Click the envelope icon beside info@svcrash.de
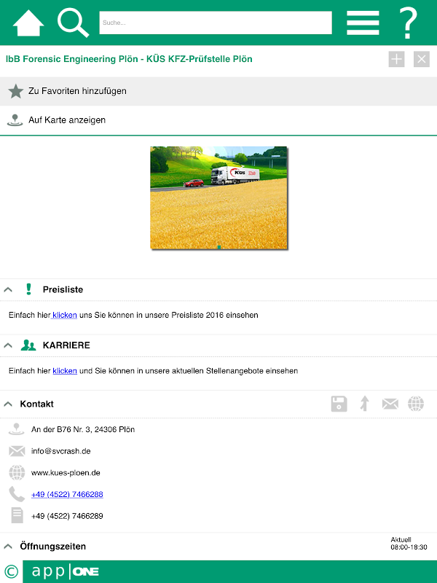 tap(17, 451)
